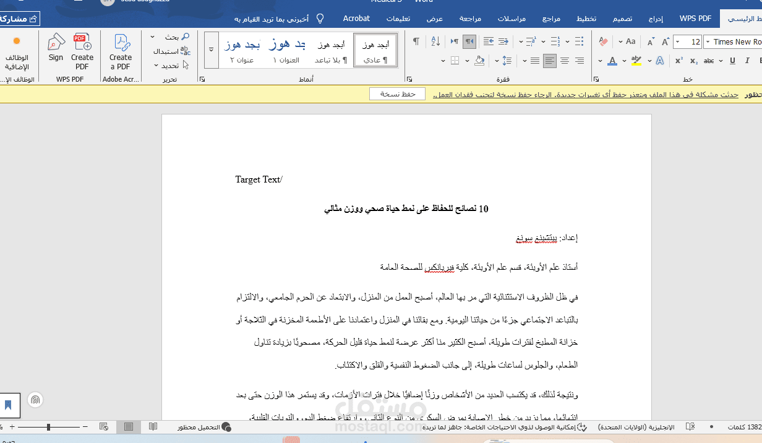Set left-to-right text direction
762x443 pixels.
point(455,41)
